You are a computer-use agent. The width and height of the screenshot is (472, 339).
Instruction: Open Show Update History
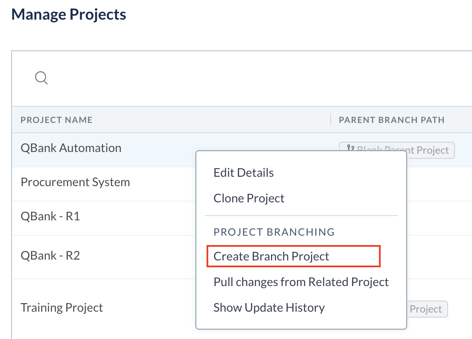pos(269,307)
